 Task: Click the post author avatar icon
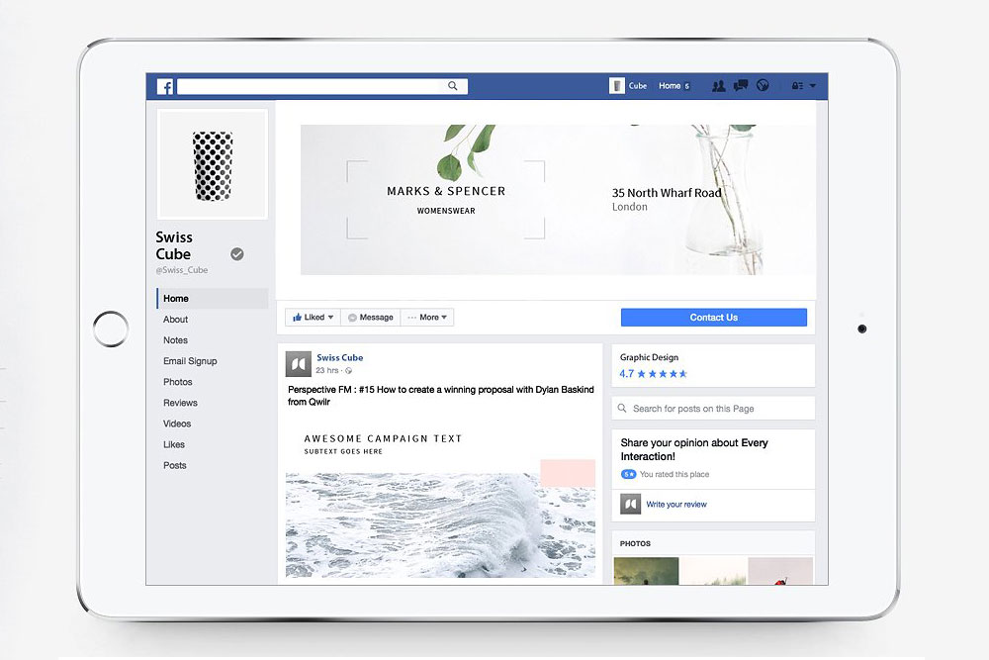click(x=299, y=364)
